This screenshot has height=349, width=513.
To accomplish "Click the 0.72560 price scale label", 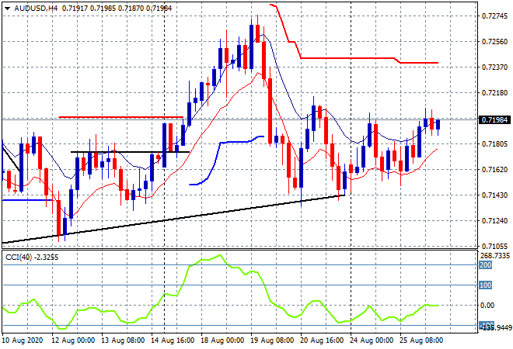I will tap(494, 42).
